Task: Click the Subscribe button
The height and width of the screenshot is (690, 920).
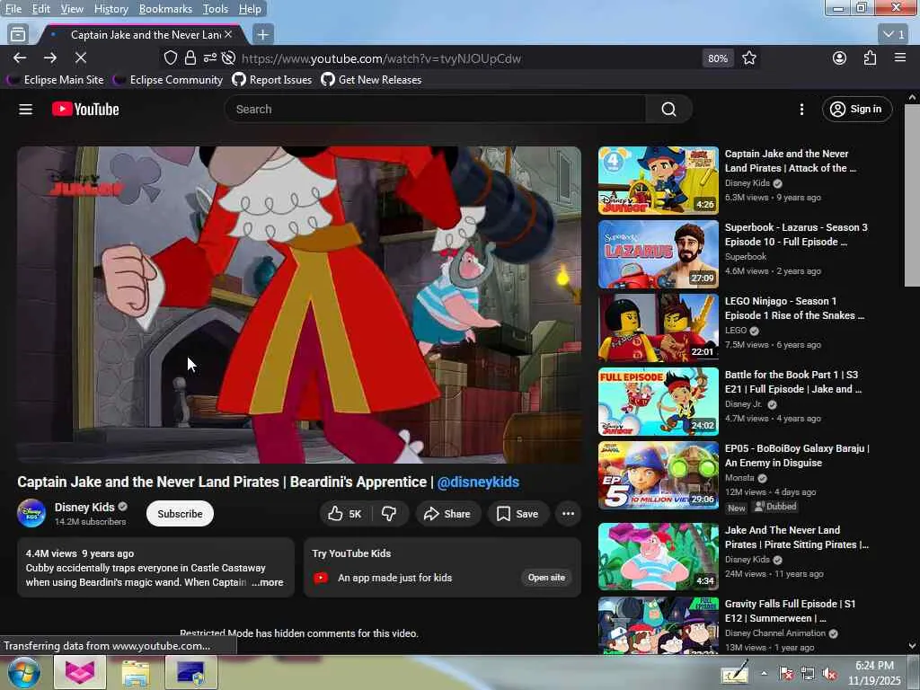Action: pyautogui.click(x=180, y=514)
